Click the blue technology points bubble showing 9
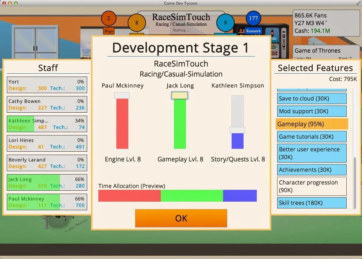This screenshot has width=362, height=259. click(225, 23)
